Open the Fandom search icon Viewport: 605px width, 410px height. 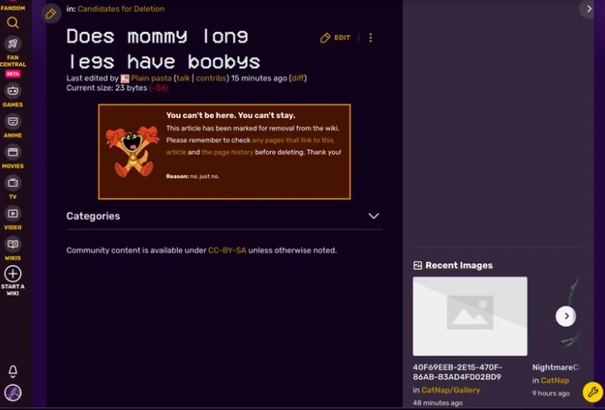(x=12, y=22)
